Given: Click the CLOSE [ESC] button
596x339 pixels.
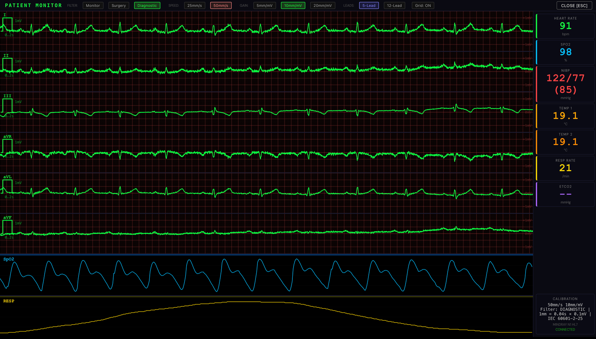Looking at the screenshot, I should coord(574,6).
